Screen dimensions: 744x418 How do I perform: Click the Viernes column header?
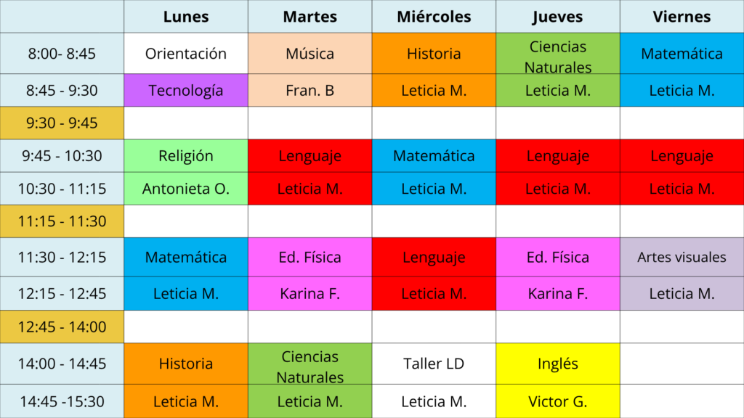pos(682,17)
